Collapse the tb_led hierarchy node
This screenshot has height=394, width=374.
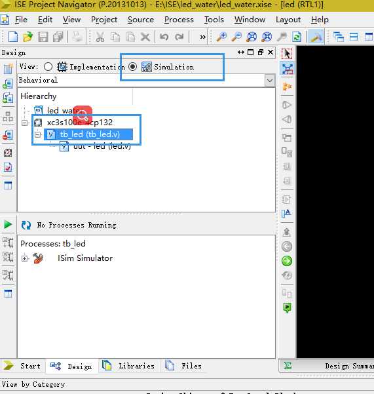[37, 134]
